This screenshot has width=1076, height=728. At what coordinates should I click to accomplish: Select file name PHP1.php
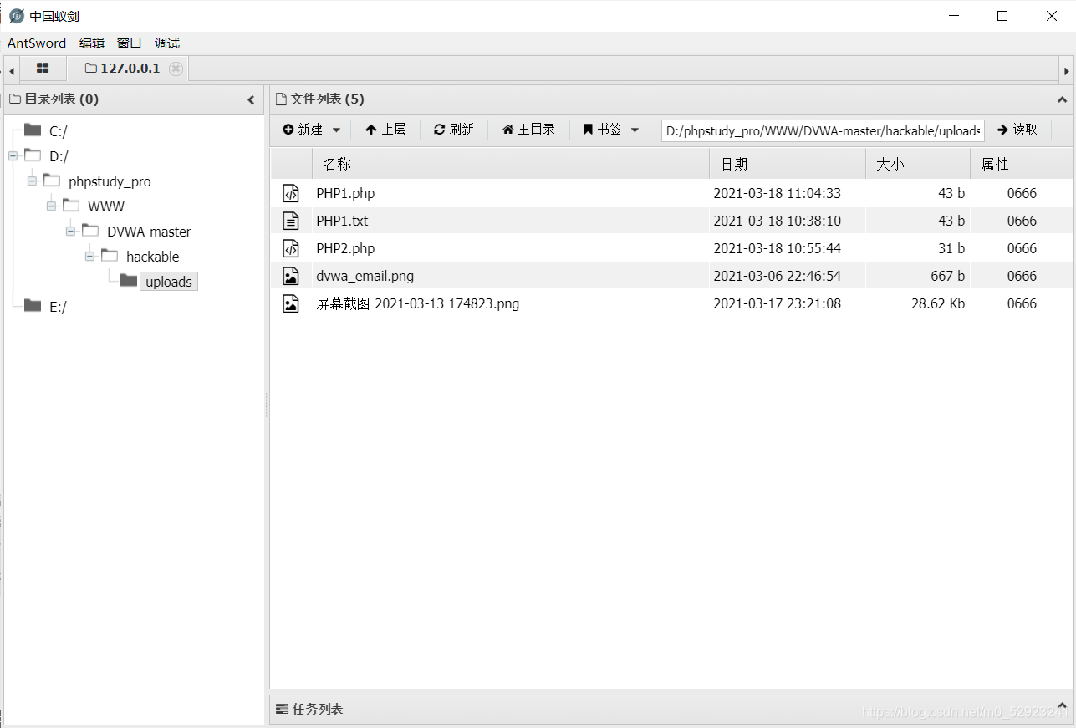coord(345,194)
